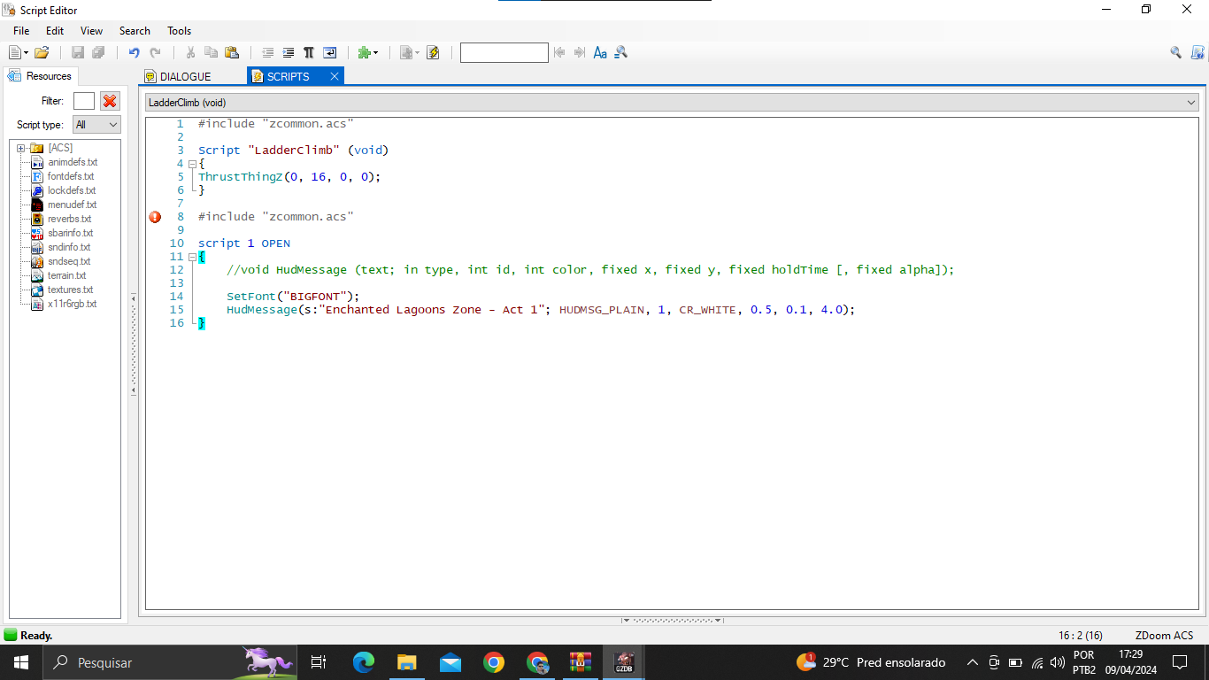Screen dimensions: 1209x680
Task: Collapse the code fold at line 4
Action: pyautogui.click(x=192, y=164)
